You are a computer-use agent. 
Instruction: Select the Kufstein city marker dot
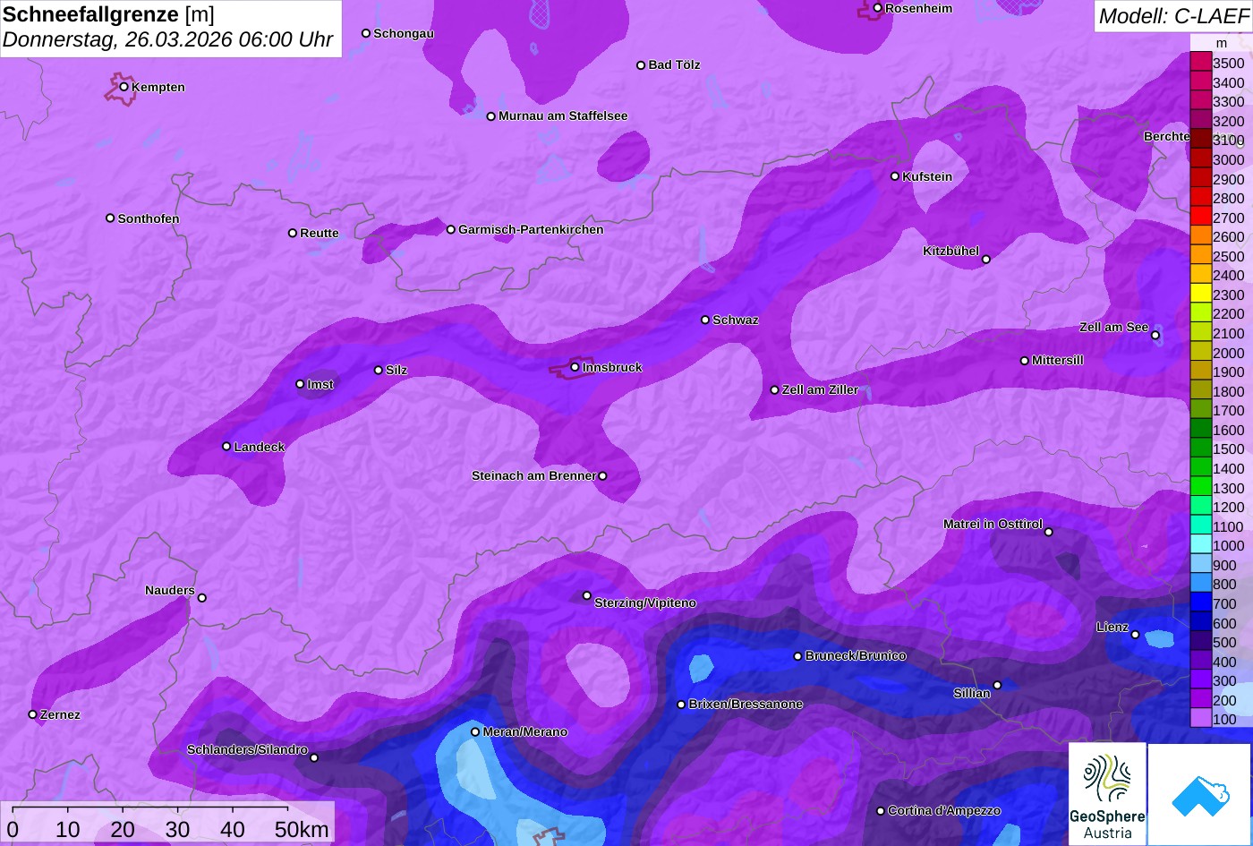895,176
